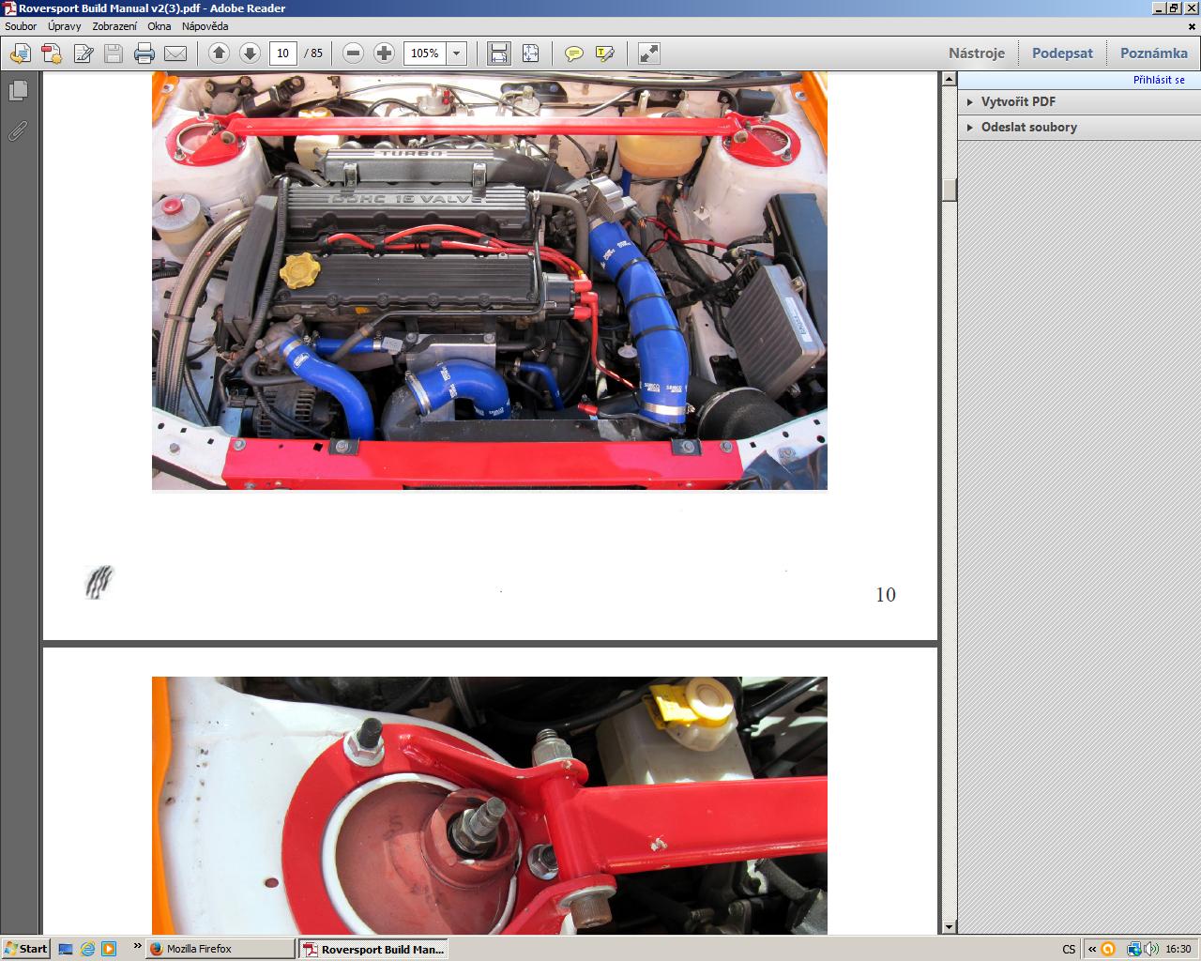Open the zoom percentage dropdown
Viewport: 1201px width, 961px height.
457,53
